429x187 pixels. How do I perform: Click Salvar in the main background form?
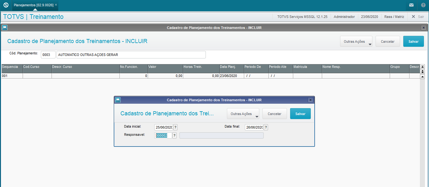(x=414, y=41)
